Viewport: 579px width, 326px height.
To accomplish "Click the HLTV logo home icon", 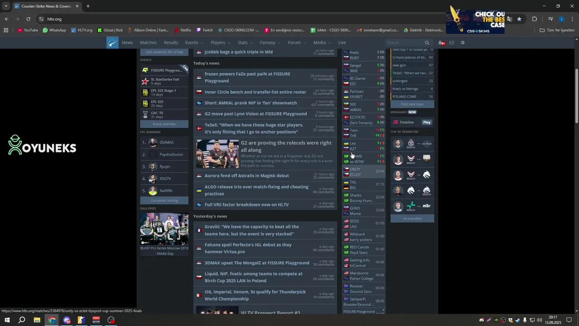I will click(x=112, y=43).
